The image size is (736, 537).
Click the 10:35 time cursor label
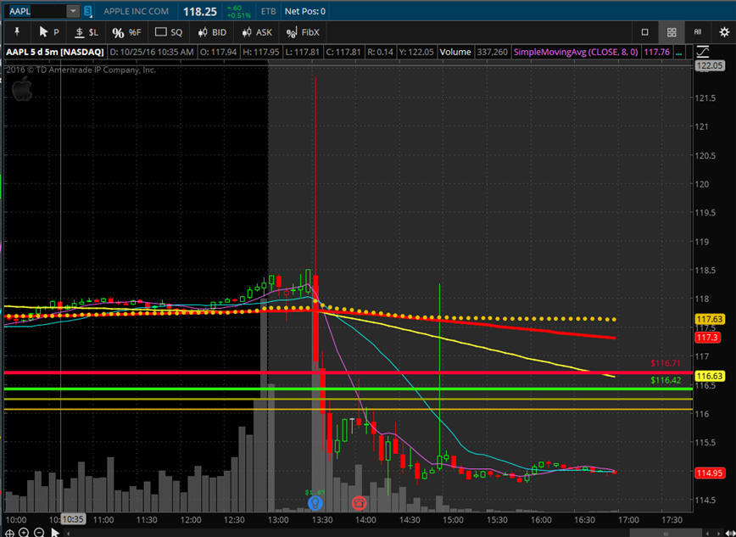point(73,519)
